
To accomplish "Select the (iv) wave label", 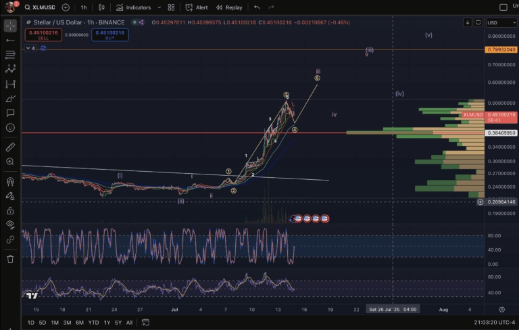I will [x=399, y=93].
